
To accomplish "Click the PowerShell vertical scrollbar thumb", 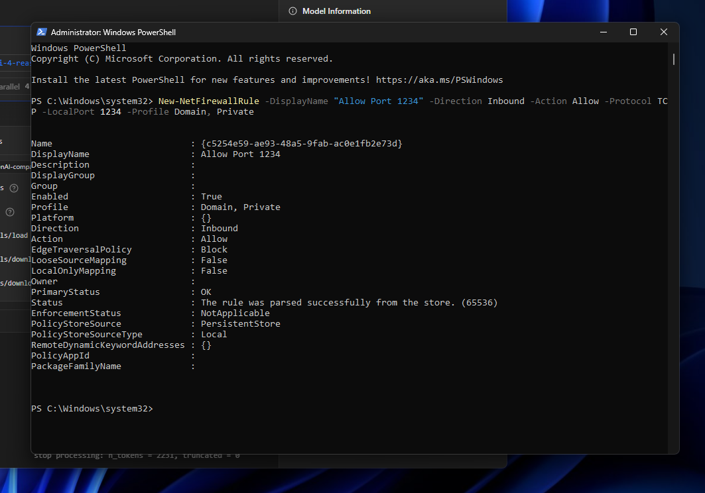I will coord(673,59).
